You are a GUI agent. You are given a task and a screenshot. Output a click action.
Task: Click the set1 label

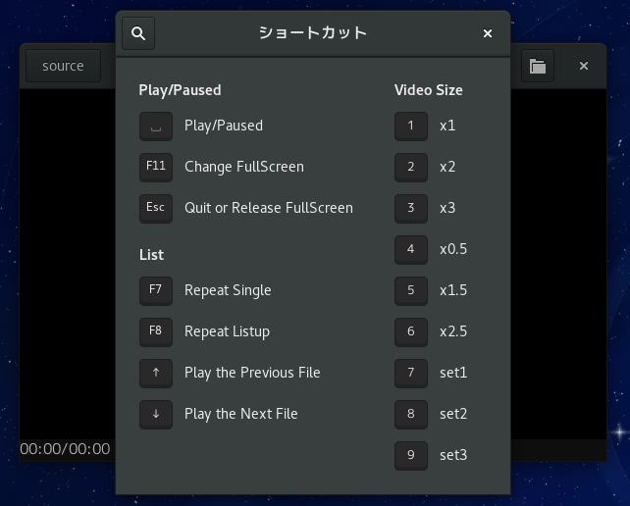(x=453, y=373)
